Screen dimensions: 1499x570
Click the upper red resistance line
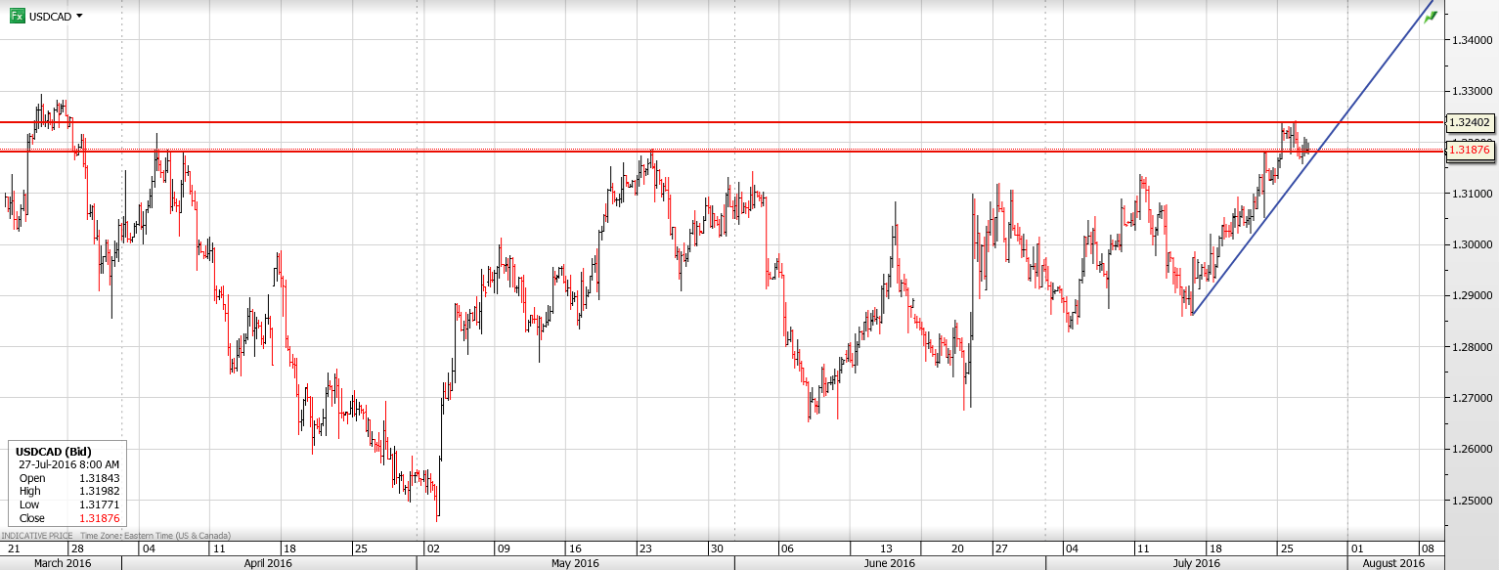(x=684, y=121)
